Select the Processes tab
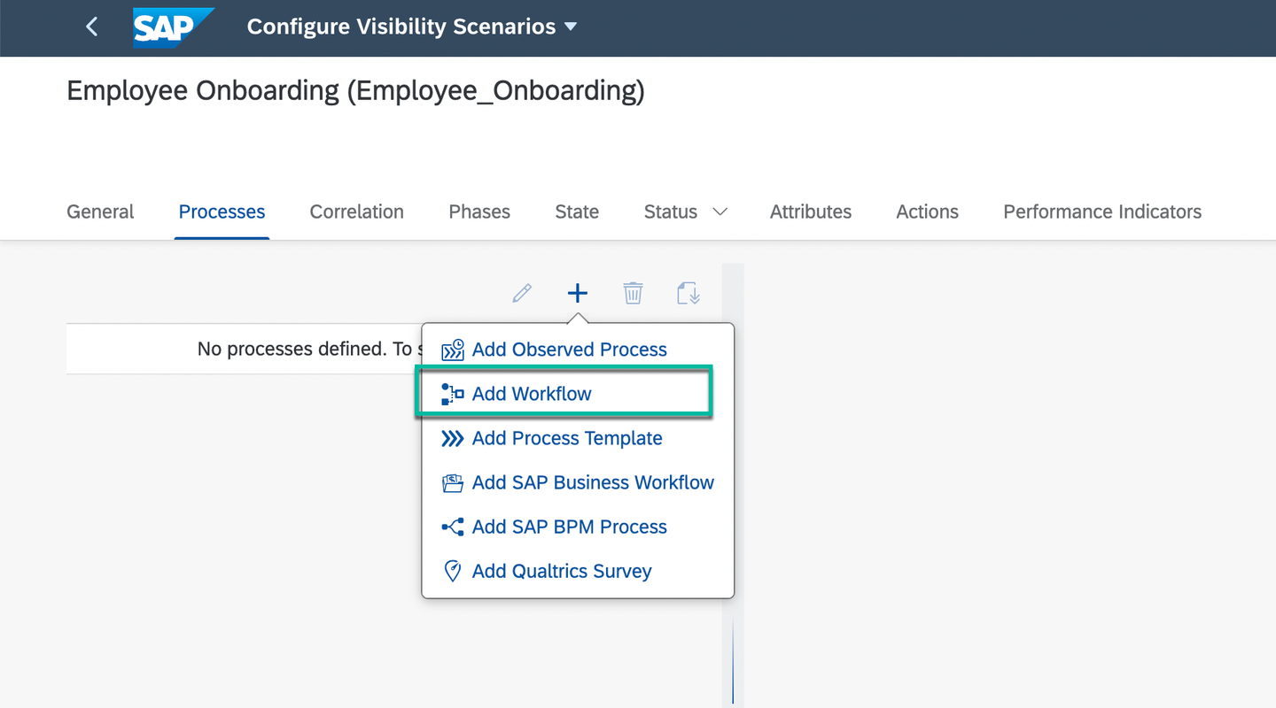The width and height of the screenshot is (1276, 708). point(222,212)
